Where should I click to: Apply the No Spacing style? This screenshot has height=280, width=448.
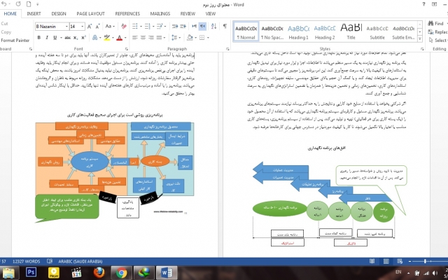pyautogui.click(x=272, y=32)
